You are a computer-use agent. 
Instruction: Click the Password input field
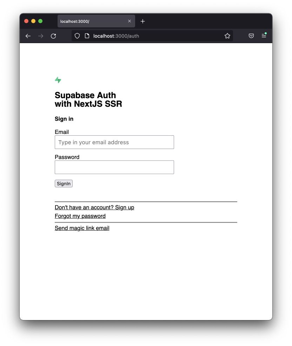pos(114,167)
